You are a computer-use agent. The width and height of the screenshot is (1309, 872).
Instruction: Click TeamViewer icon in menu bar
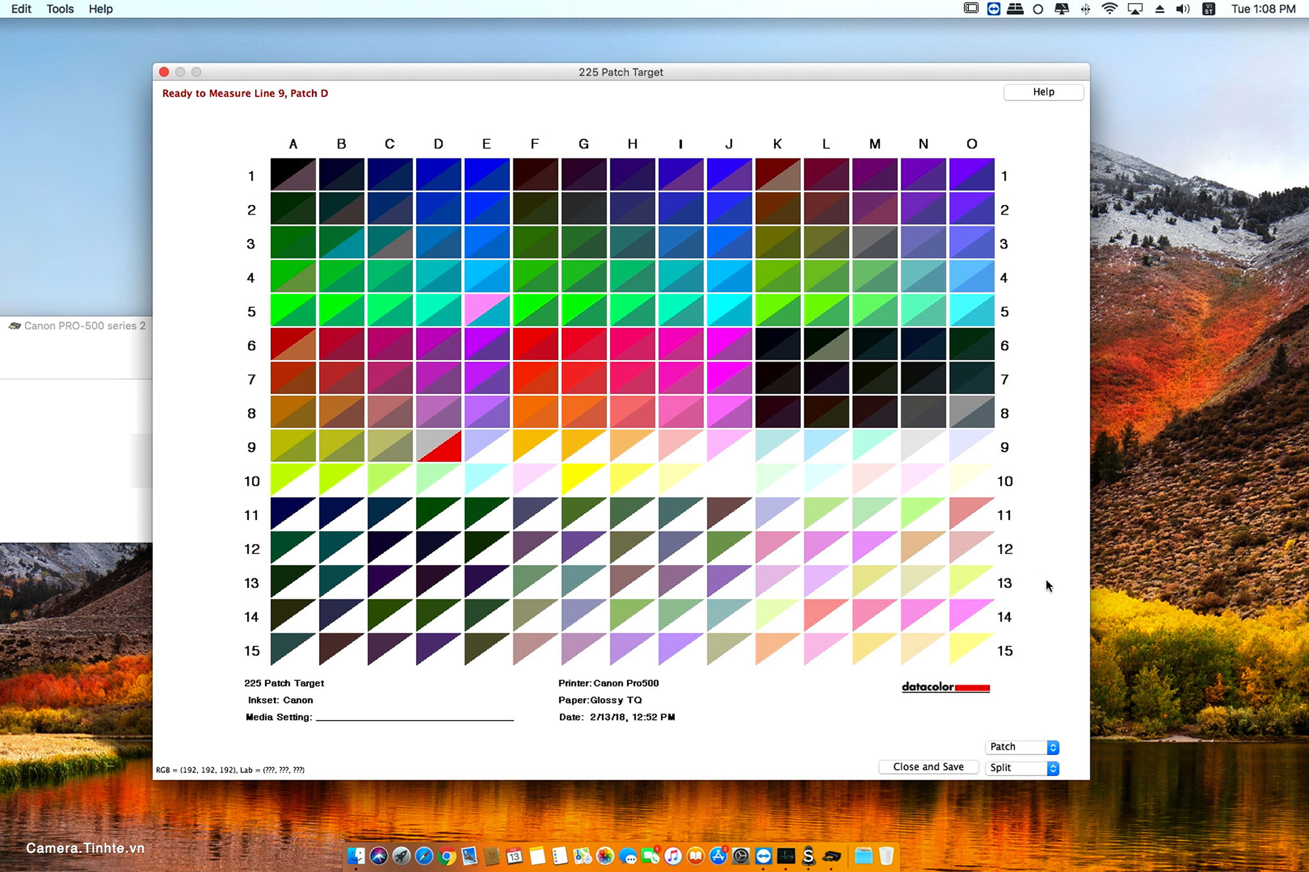(x=993, y=9)
